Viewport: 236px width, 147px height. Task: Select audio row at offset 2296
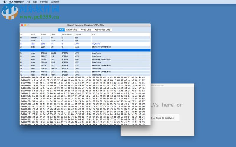[85, 47]
